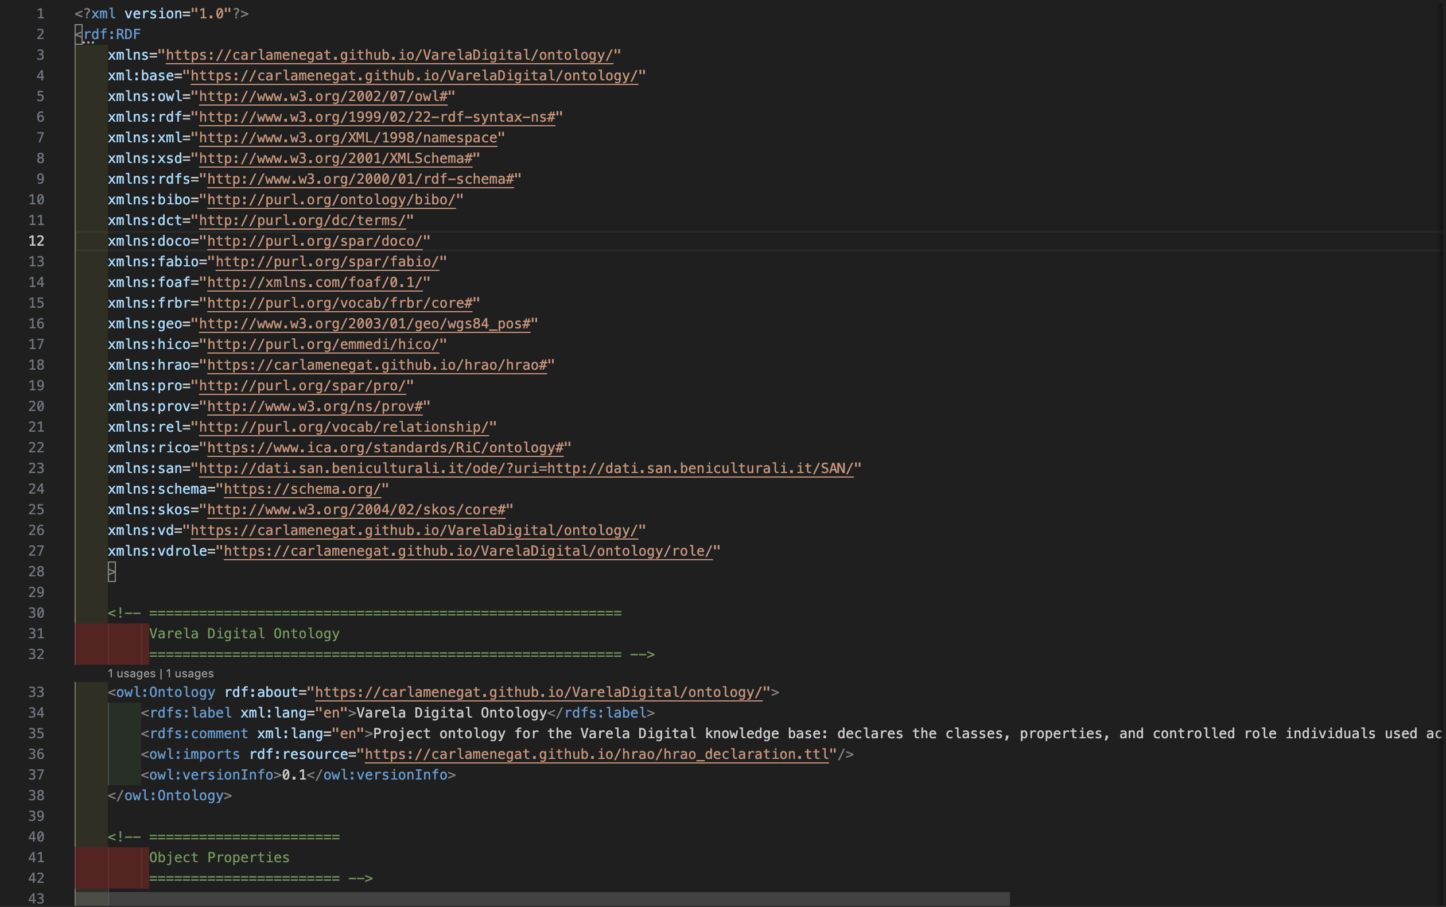Open the xmlns:foaf namespace URL link
This screenshot has height=907, width=1446.
(315, 282)
